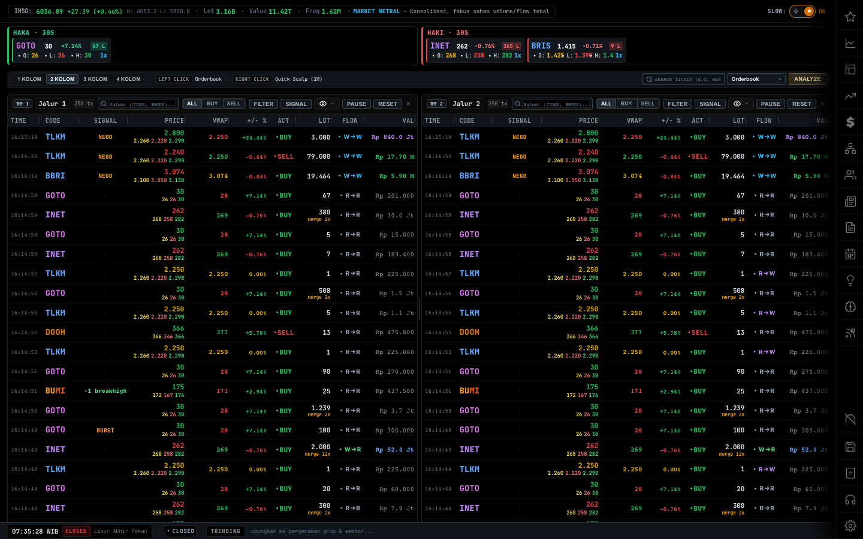Switch to 2 KOLOM layout
Screen dimensions: 863x539
point(62,79)
